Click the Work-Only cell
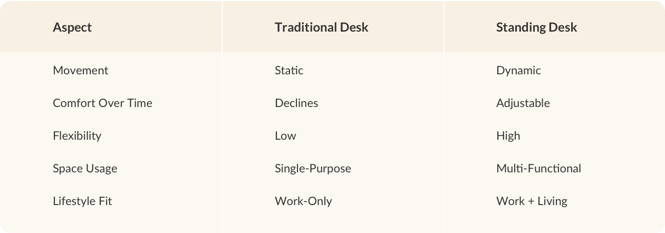 point(303,201)
